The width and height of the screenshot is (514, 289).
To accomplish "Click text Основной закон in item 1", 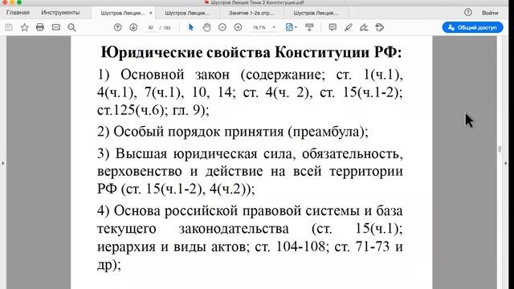I will [175, 75].
